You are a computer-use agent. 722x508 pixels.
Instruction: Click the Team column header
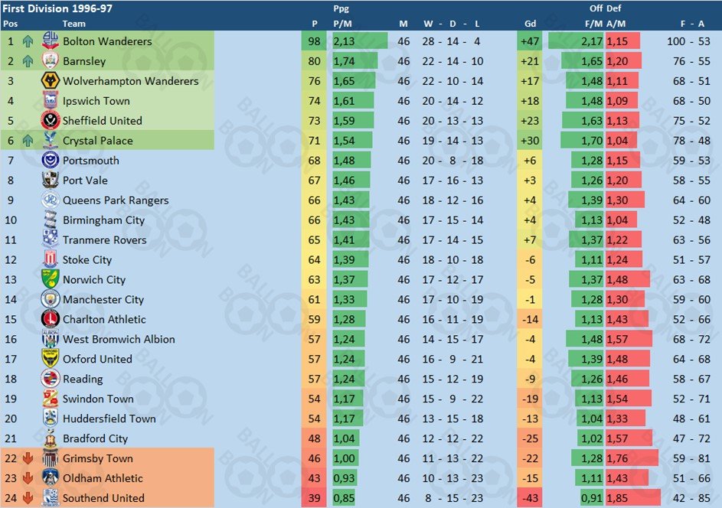coord(74,24)
